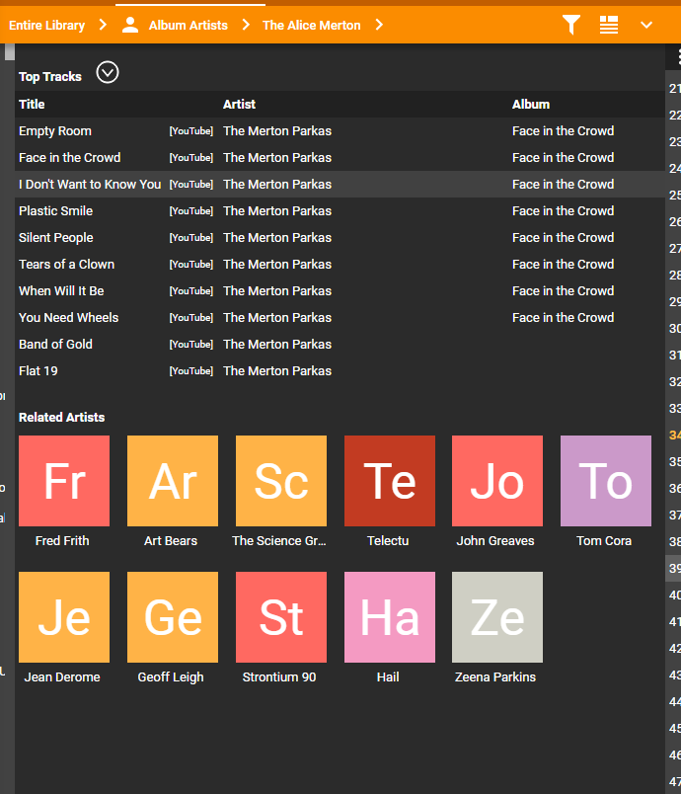The width and height of the screenshot is (681, 794).
Task: Select the Zeena Parkins artist tile
Action: 496,617
